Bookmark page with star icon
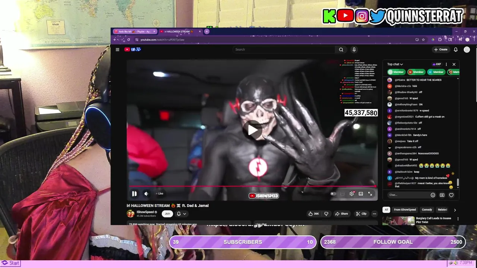Image resolution: width=477 pixels, height=268 pixels. pos(423,39)
